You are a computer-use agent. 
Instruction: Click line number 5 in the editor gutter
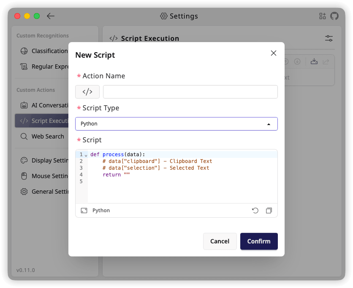pyautogui.click(x=81, y=181)
